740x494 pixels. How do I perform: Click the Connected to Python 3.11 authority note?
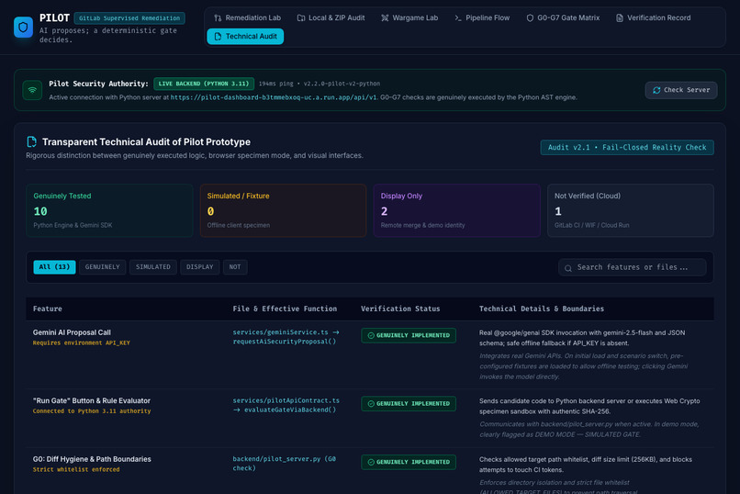click(x=92, y=411)
